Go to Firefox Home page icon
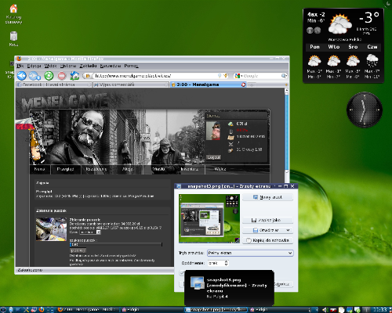392x313 pixels. [x=74, y=76]
